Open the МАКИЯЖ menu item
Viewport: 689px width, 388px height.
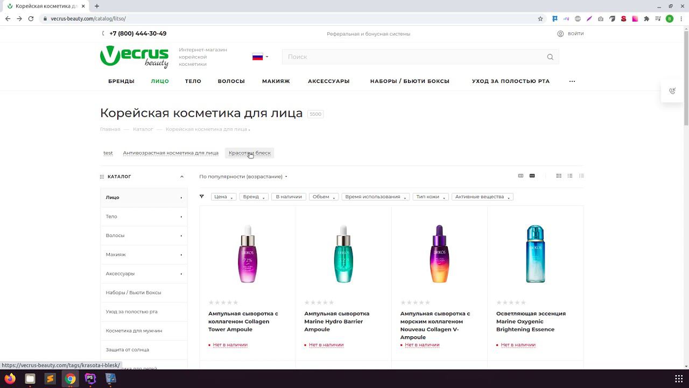click(276, 81)
